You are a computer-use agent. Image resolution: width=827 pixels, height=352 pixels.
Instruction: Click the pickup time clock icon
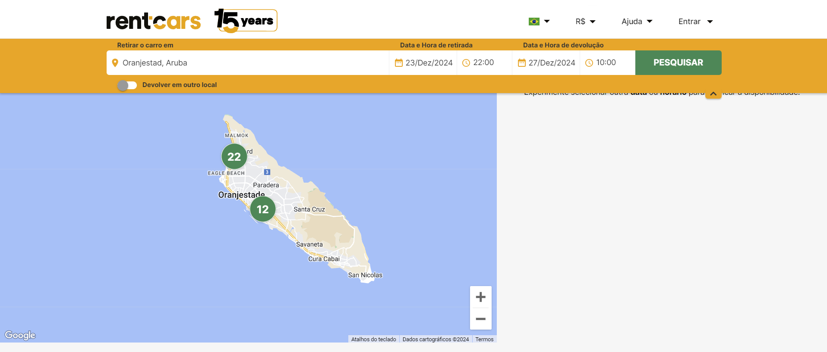pos(466,63)
